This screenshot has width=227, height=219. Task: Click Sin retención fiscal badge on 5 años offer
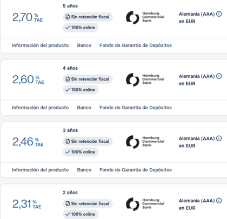(88, 17)
